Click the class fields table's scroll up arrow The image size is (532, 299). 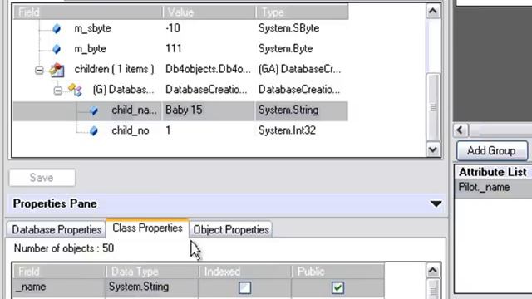433,271
